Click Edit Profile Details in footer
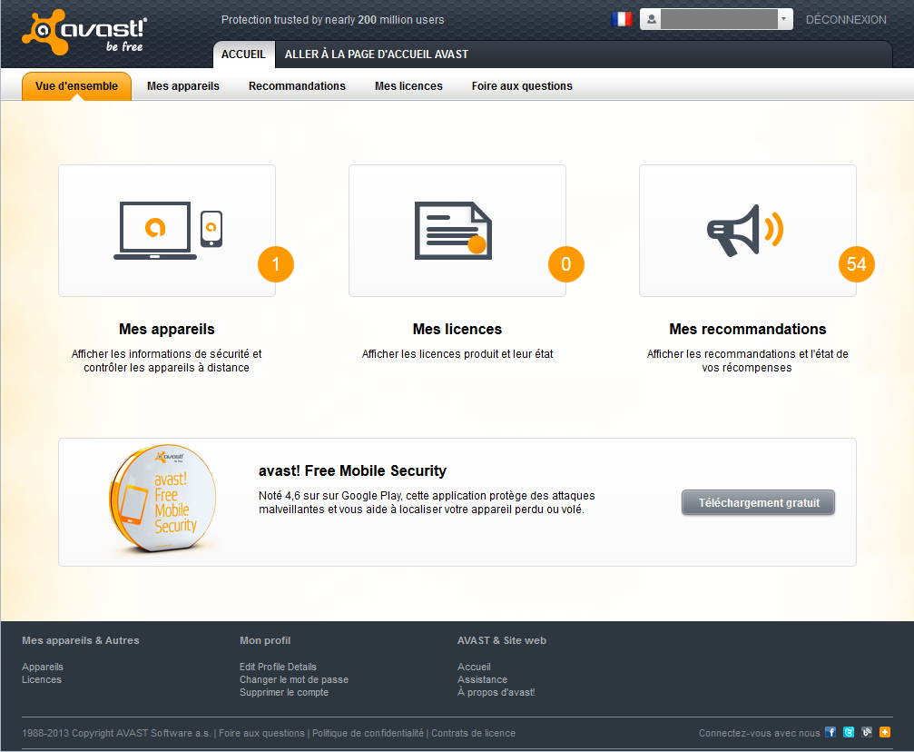914x752 pixels. [x=278, y=667]
